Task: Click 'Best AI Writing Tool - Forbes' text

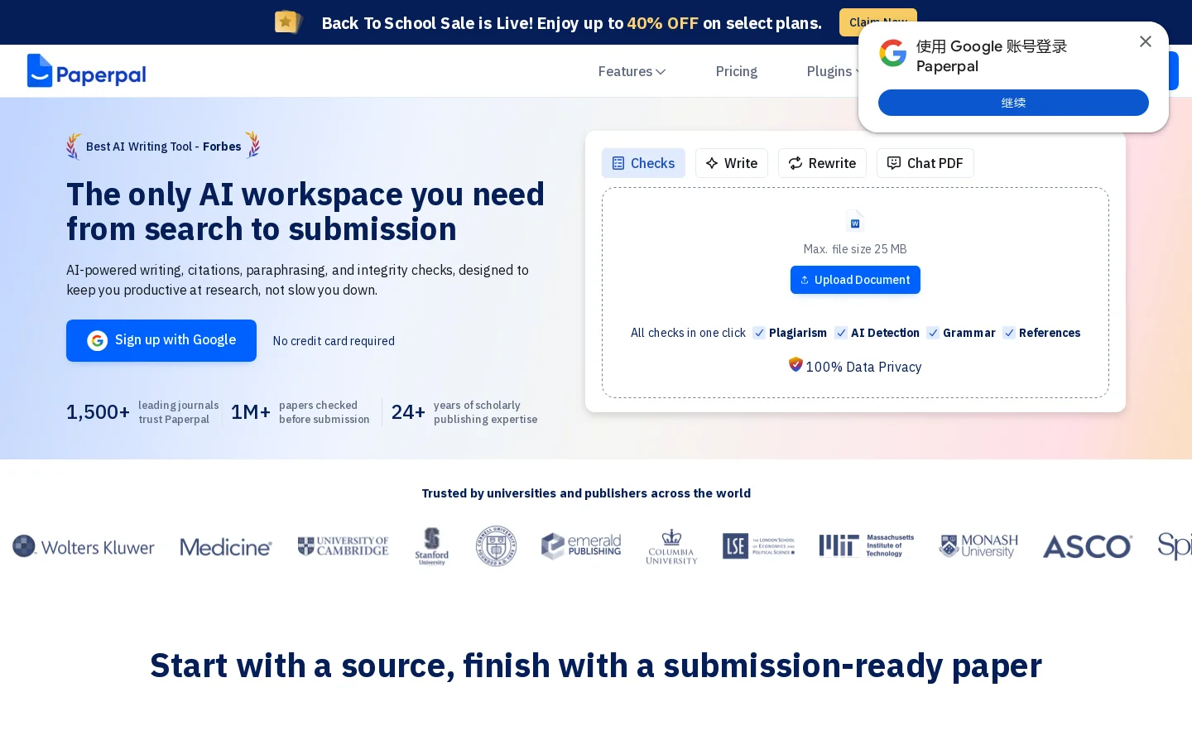Action: coord(164,147)
